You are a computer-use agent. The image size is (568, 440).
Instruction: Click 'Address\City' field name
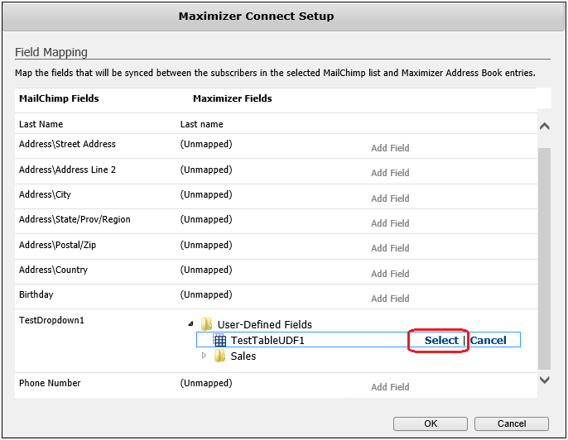(45, 194)
